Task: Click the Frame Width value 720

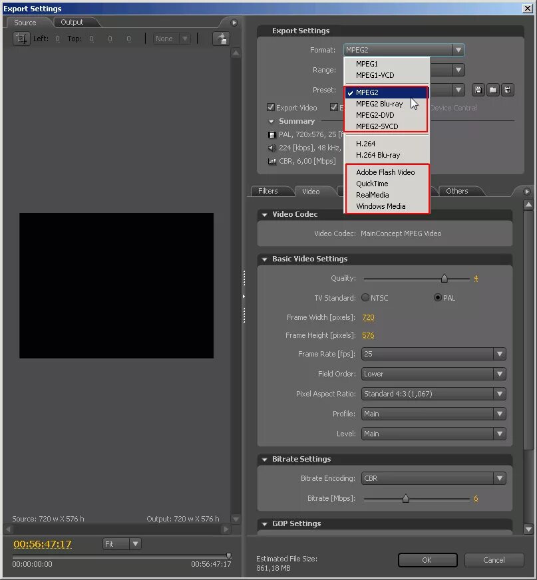Action: click(x=368, y=317)
